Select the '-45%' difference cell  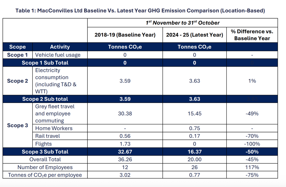pos(252,159)
